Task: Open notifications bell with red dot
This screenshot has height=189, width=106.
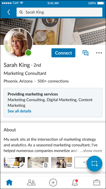Action: (75, 183)
